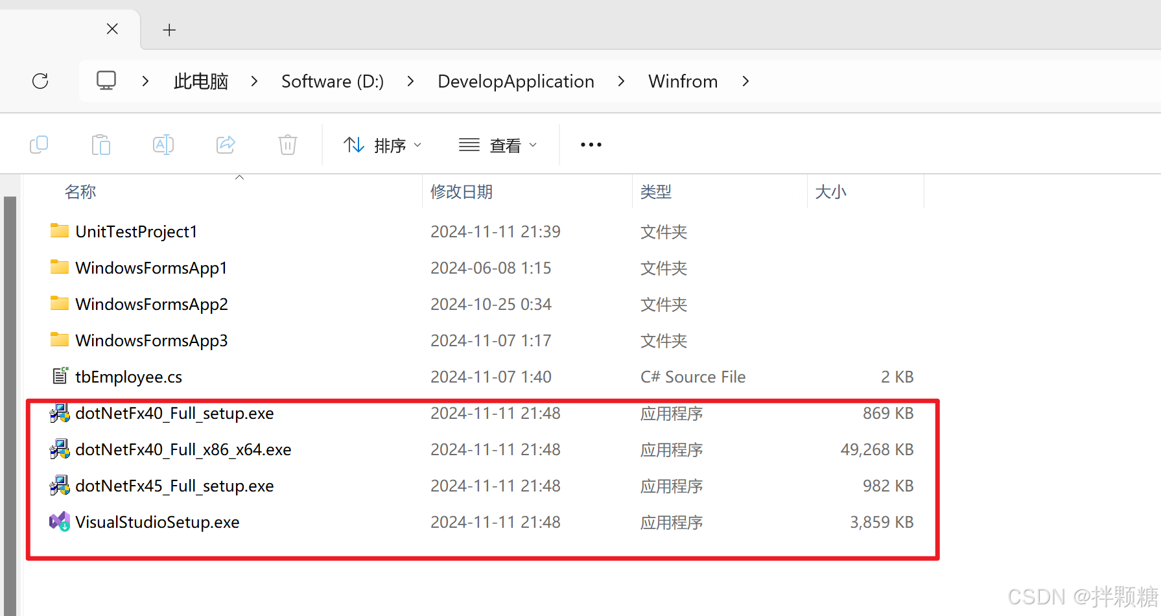Screen dimensions: 1161x616
Task: Click the Paste icon in toolbar
Action: [101, 145]
